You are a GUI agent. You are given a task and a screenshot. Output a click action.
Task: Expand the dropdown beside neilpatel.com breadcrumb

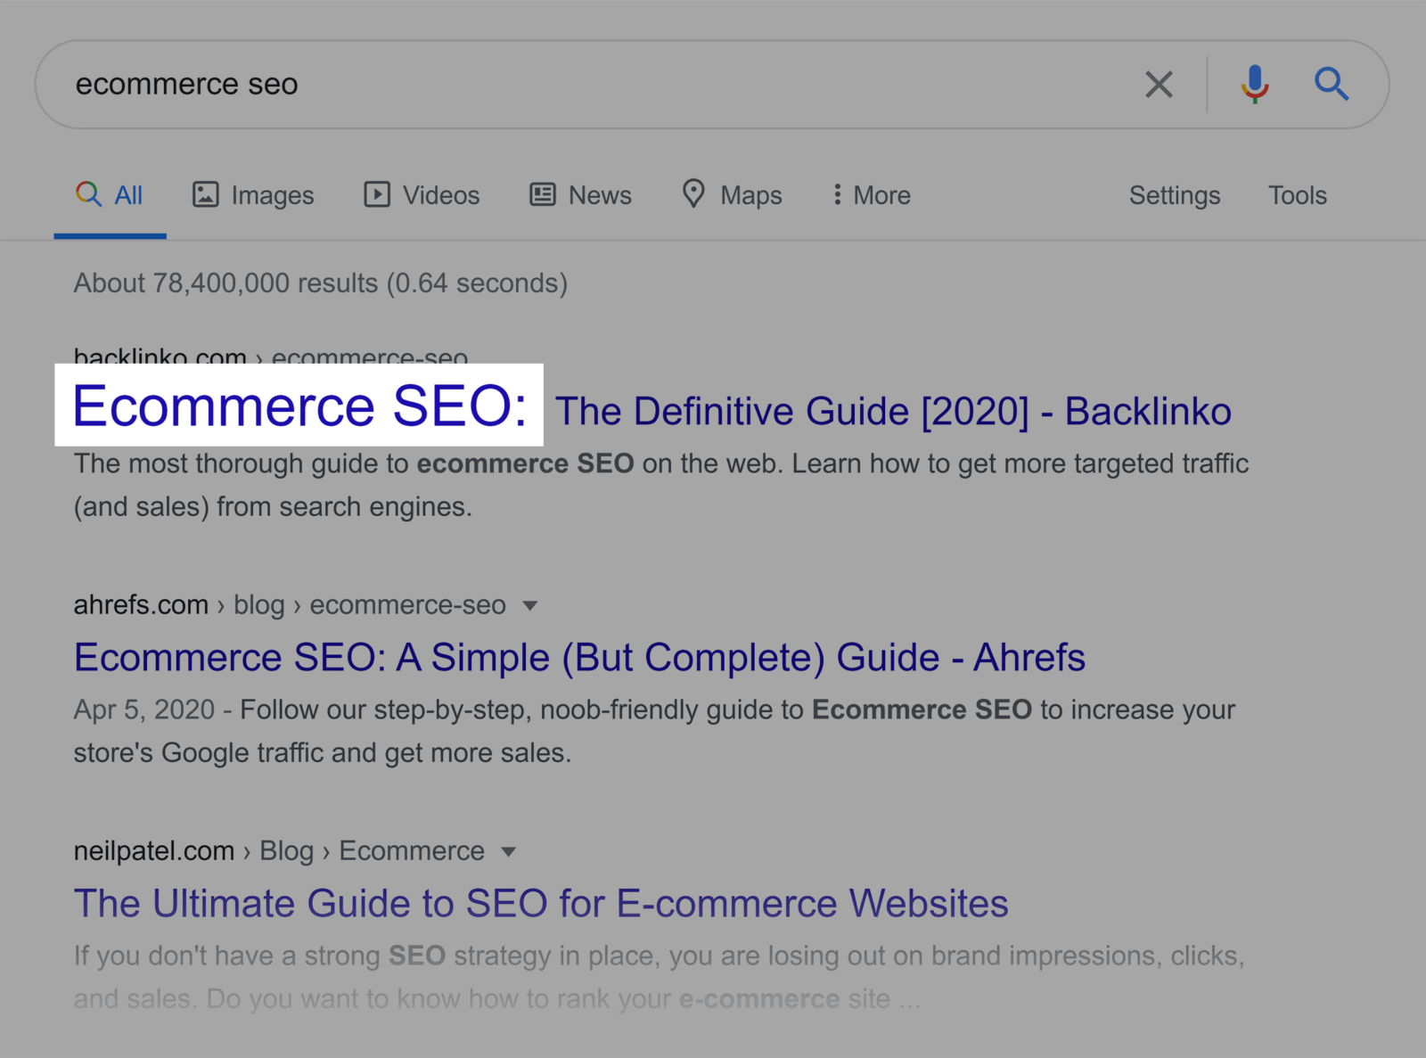click(507, 852)
